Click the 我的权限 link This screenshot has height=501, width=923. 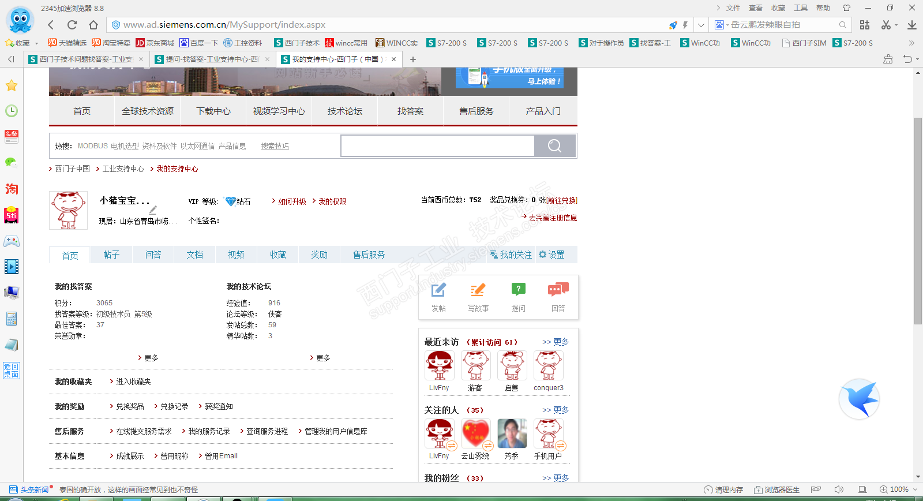pos(332,201)
